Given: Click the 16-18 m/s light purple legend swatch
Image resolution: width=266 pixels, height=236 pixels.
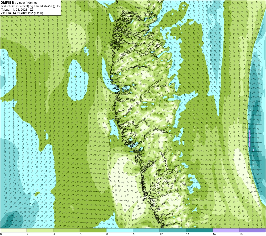Looking at the screenshot, I should coord(226,230).
